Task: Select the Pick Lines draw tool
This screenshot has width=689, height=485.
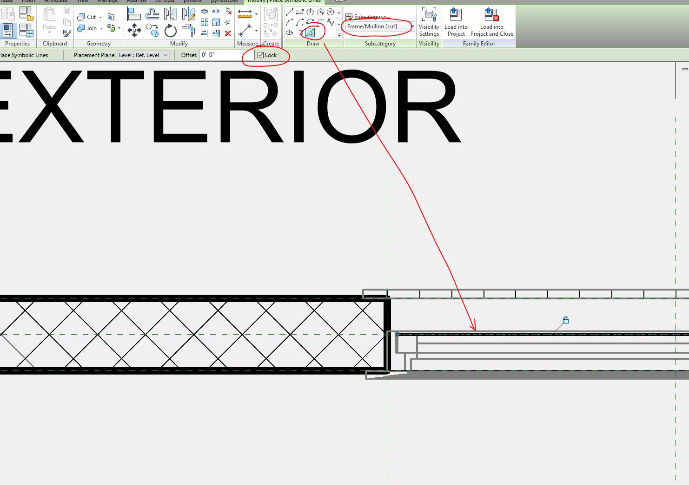Action: click(x=310, y=32)
